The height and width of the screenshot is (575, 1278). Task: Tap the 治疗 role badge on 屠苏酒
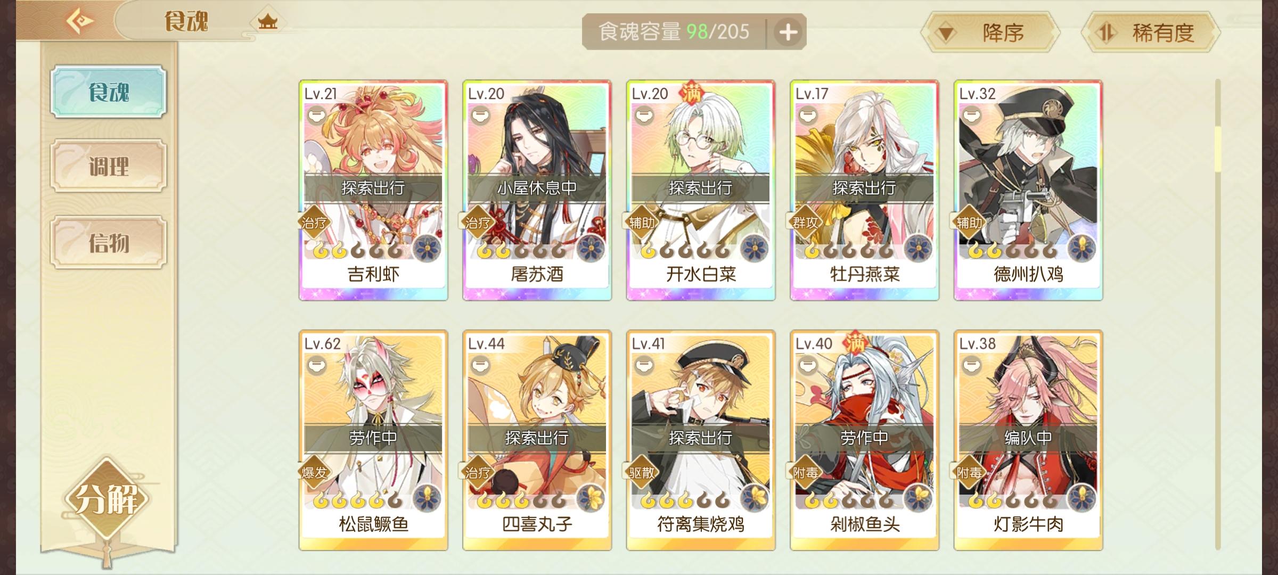(x=477, y=223)
